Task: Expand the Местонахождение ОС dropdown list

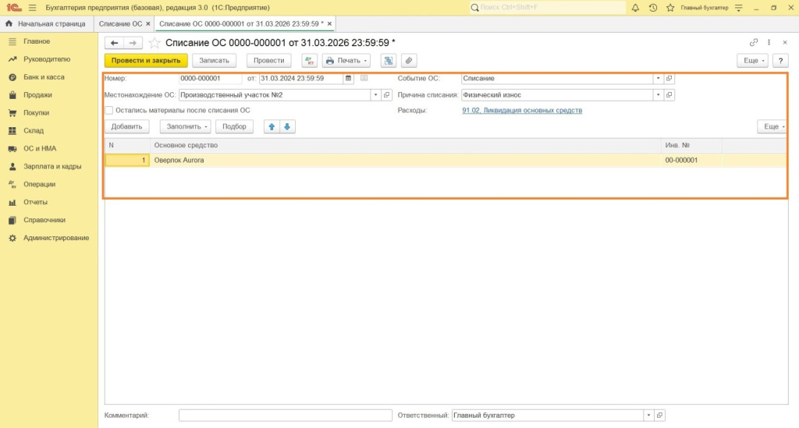Action: coord(375,95)
